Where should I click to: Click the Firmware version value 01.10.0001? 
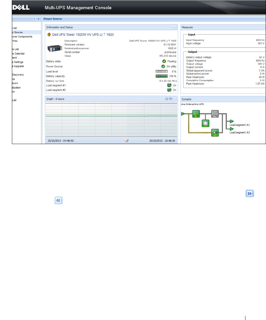pyautogui.click(x=170, y=44)
